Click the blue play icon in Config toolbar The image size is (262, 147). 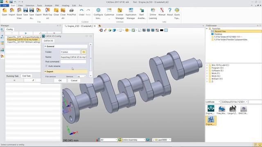tap(26, 33)
